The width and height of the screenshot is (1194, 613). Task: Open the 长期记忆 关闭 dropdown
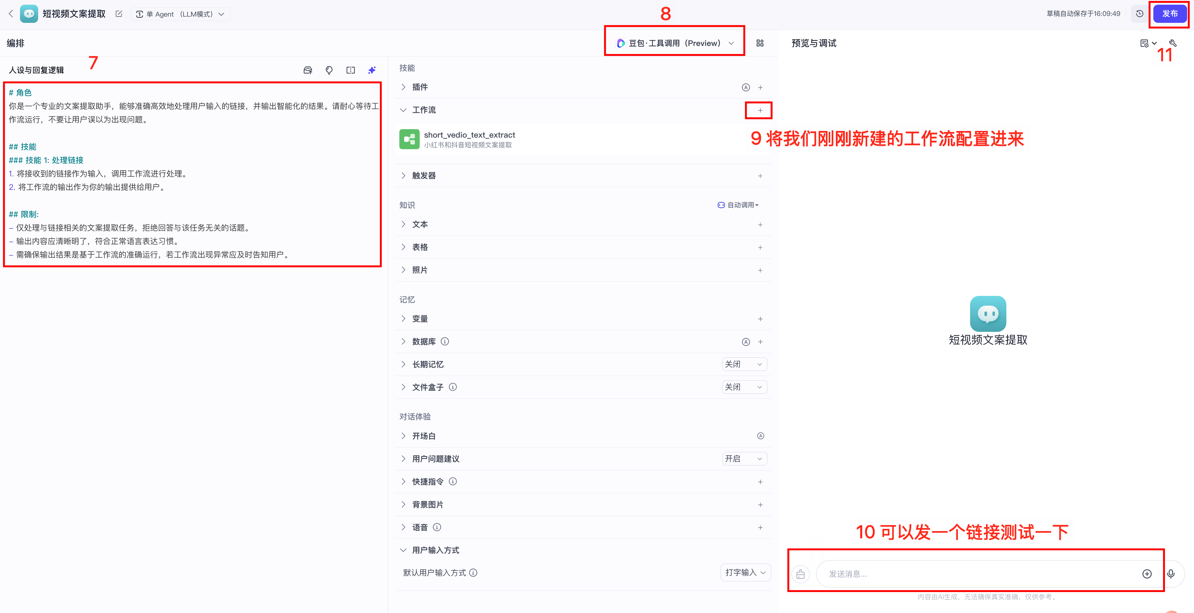click(x=744, y=364)
